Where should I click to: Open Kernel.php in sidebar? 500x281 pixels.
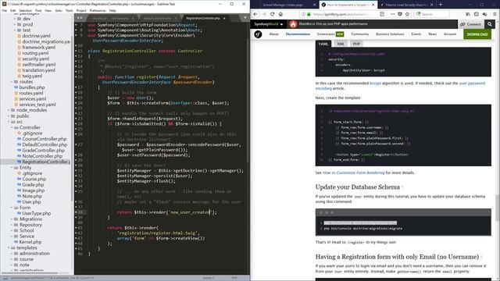point(30,242)
